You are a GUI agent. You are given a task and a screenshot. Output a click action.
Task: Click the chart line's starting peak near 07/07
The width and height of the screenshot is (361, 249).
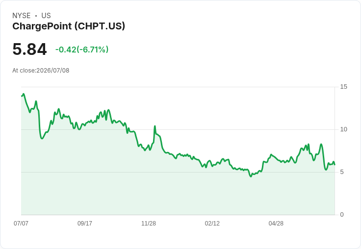coord(23,94)
